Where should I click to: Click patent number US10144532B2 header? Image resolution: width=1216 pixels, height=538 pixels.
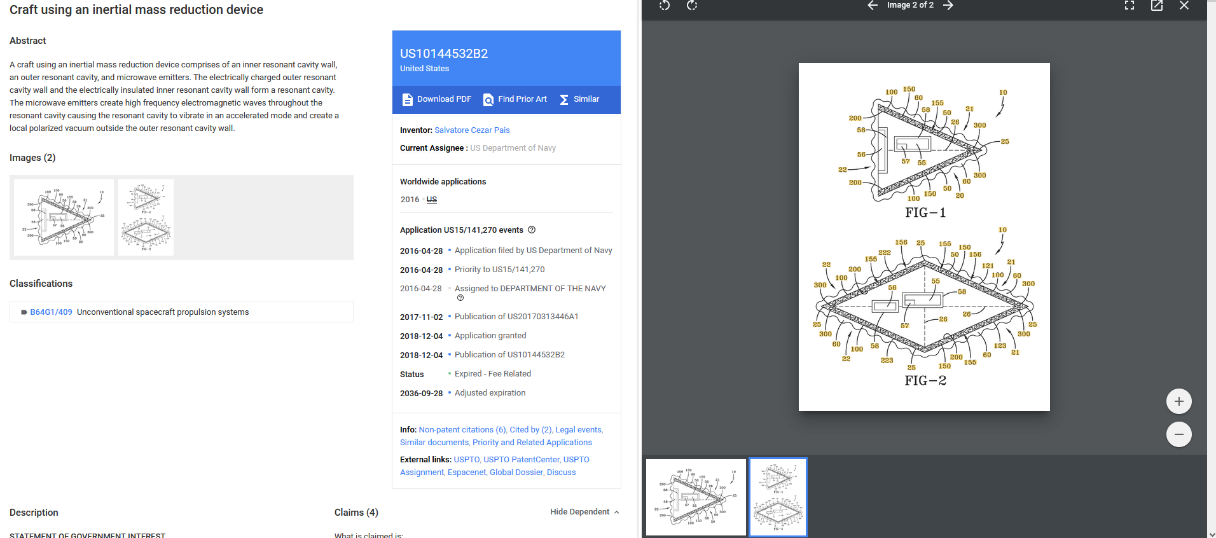pyautogui.click(x=444, y=54)
